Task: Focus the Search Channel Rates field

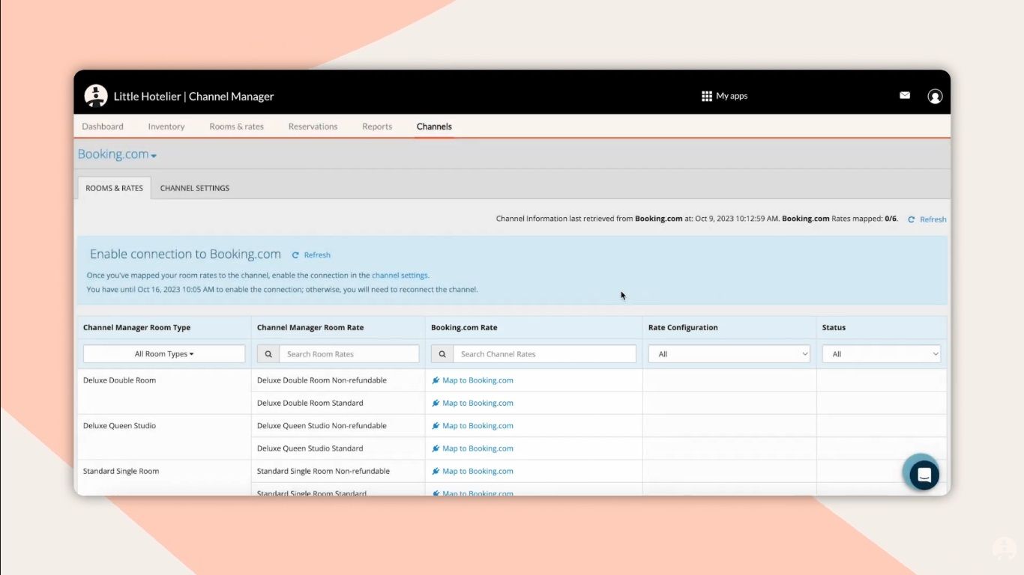Action: click(545, 354)
